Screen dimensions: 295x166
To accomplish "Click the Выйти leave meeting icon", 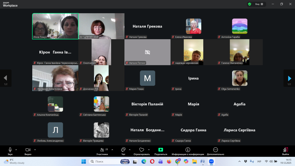I will [x=285, y=150].
